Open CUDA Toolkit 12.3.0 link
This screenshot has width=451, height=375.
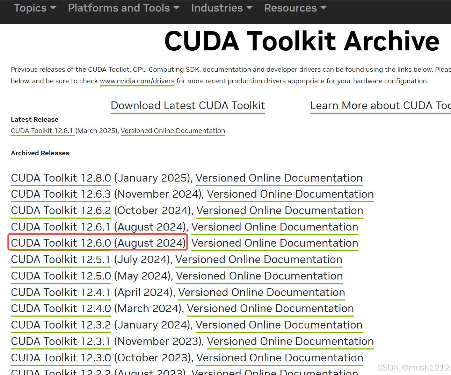pyautogui.click(x=61, y=358)
